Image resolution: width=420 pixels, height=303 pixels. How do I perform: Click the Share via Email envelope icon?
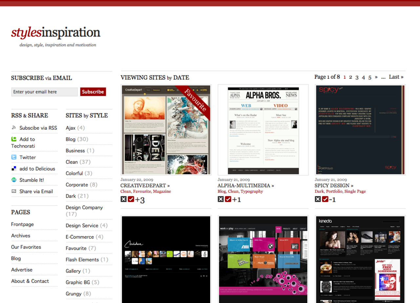[14, 191]
